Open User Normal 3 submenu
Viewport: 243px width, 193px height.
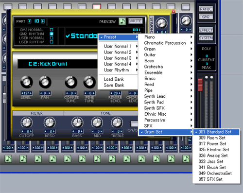(119, 58)
